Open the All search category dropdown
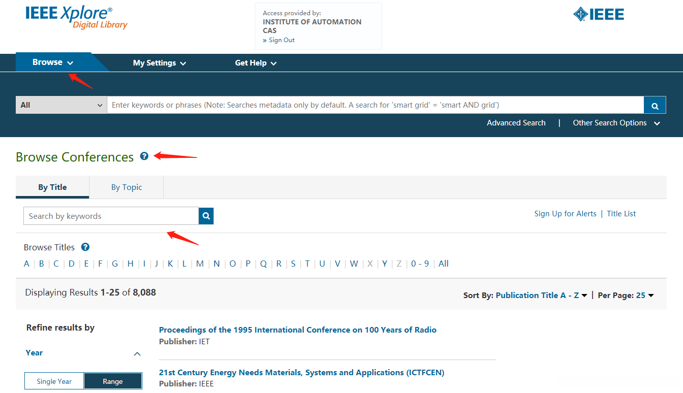Image resolution: width=683 pixels, height=393 pixels. pyautogui.click(x=61, y=105)
